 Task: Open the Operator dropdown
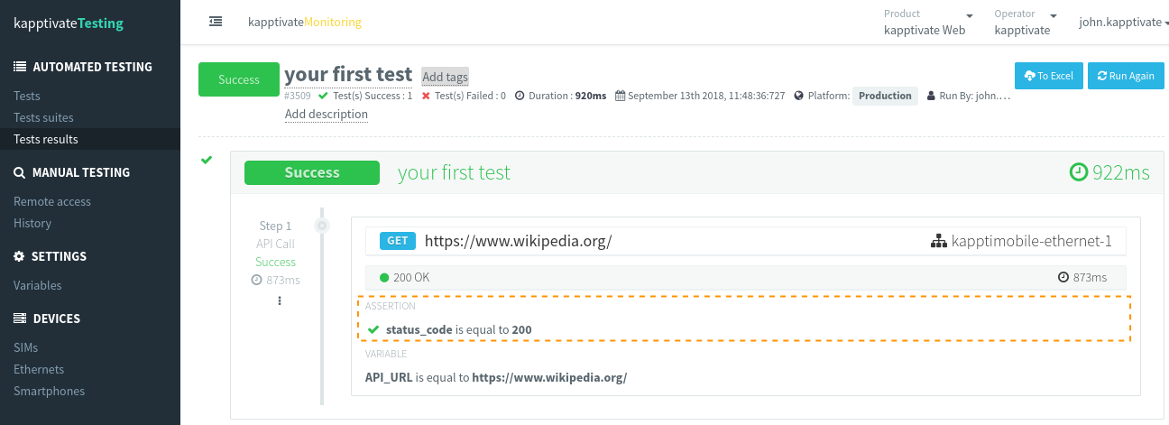click(x=1026, y=22)
